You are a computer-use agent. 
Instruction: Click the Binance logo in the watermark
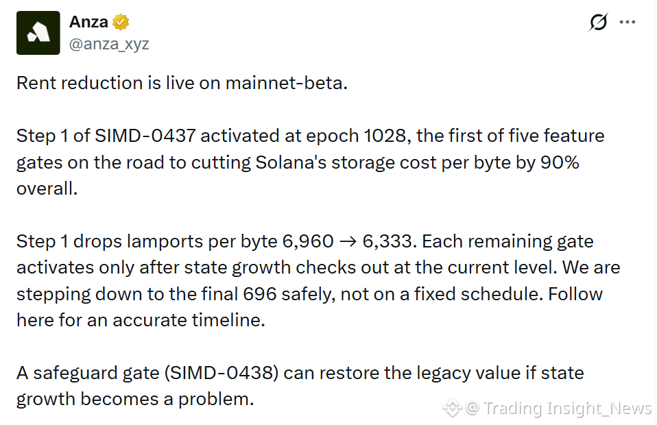pyautogui.click(x=453, y=407)
